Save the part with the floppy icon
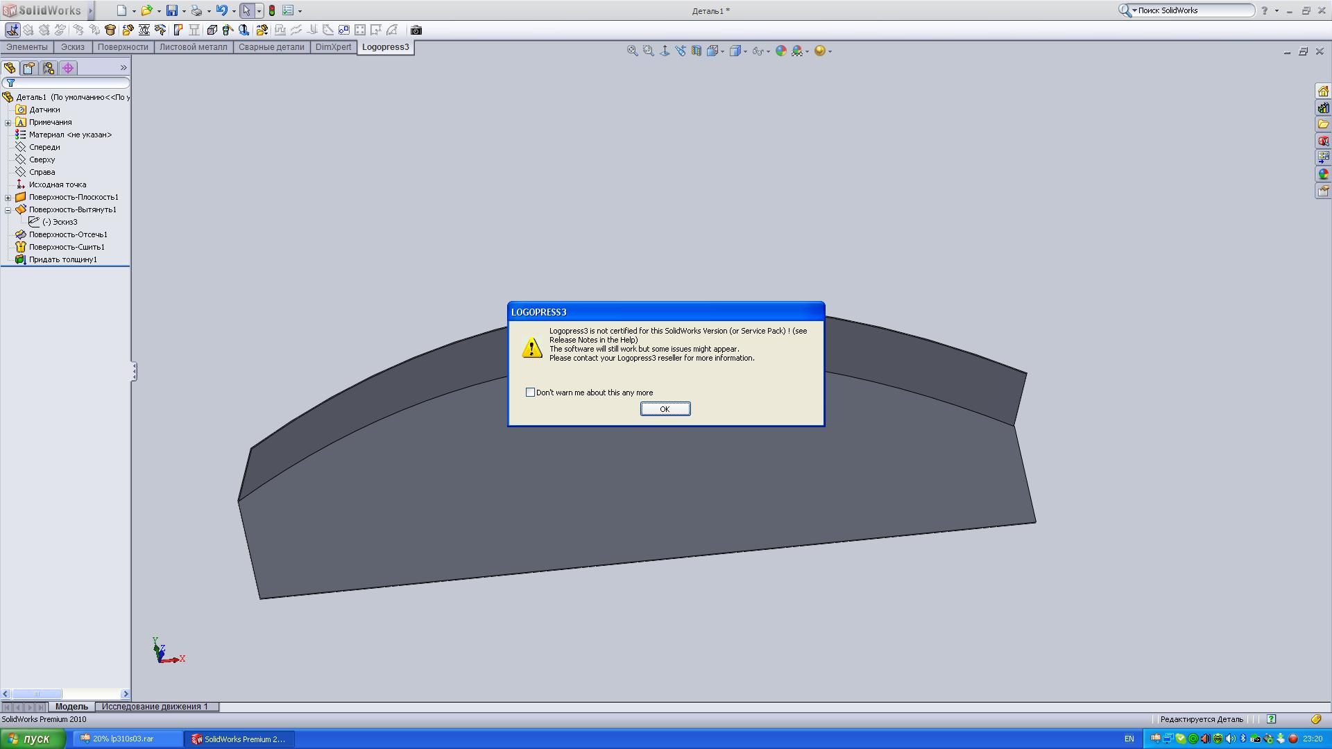This screenshot has height=749, width=1332. tap(171, 10)
